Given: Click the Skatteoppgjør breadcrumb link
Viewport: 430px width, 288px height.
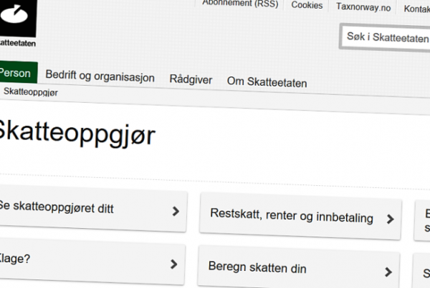Looking at the screenshot, I should 31,92.
